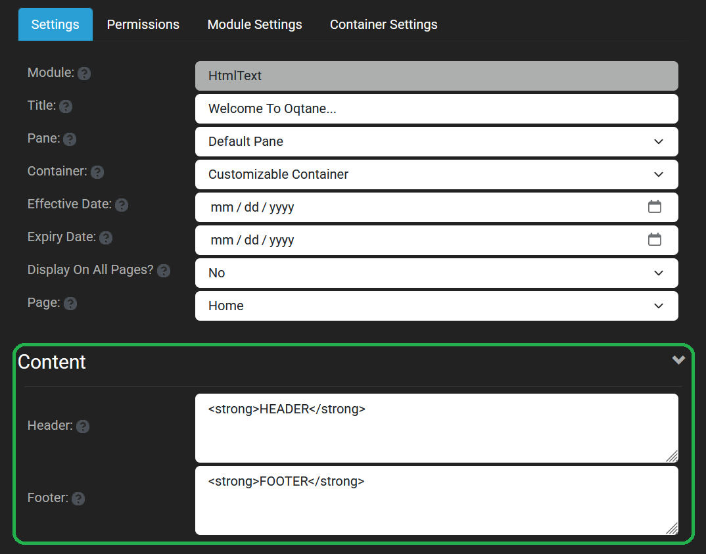The width and height of the screenshot is (706, 554).
Task: Open the Pane dropdown showing Default Pane
Action: (x=436, y=141)
